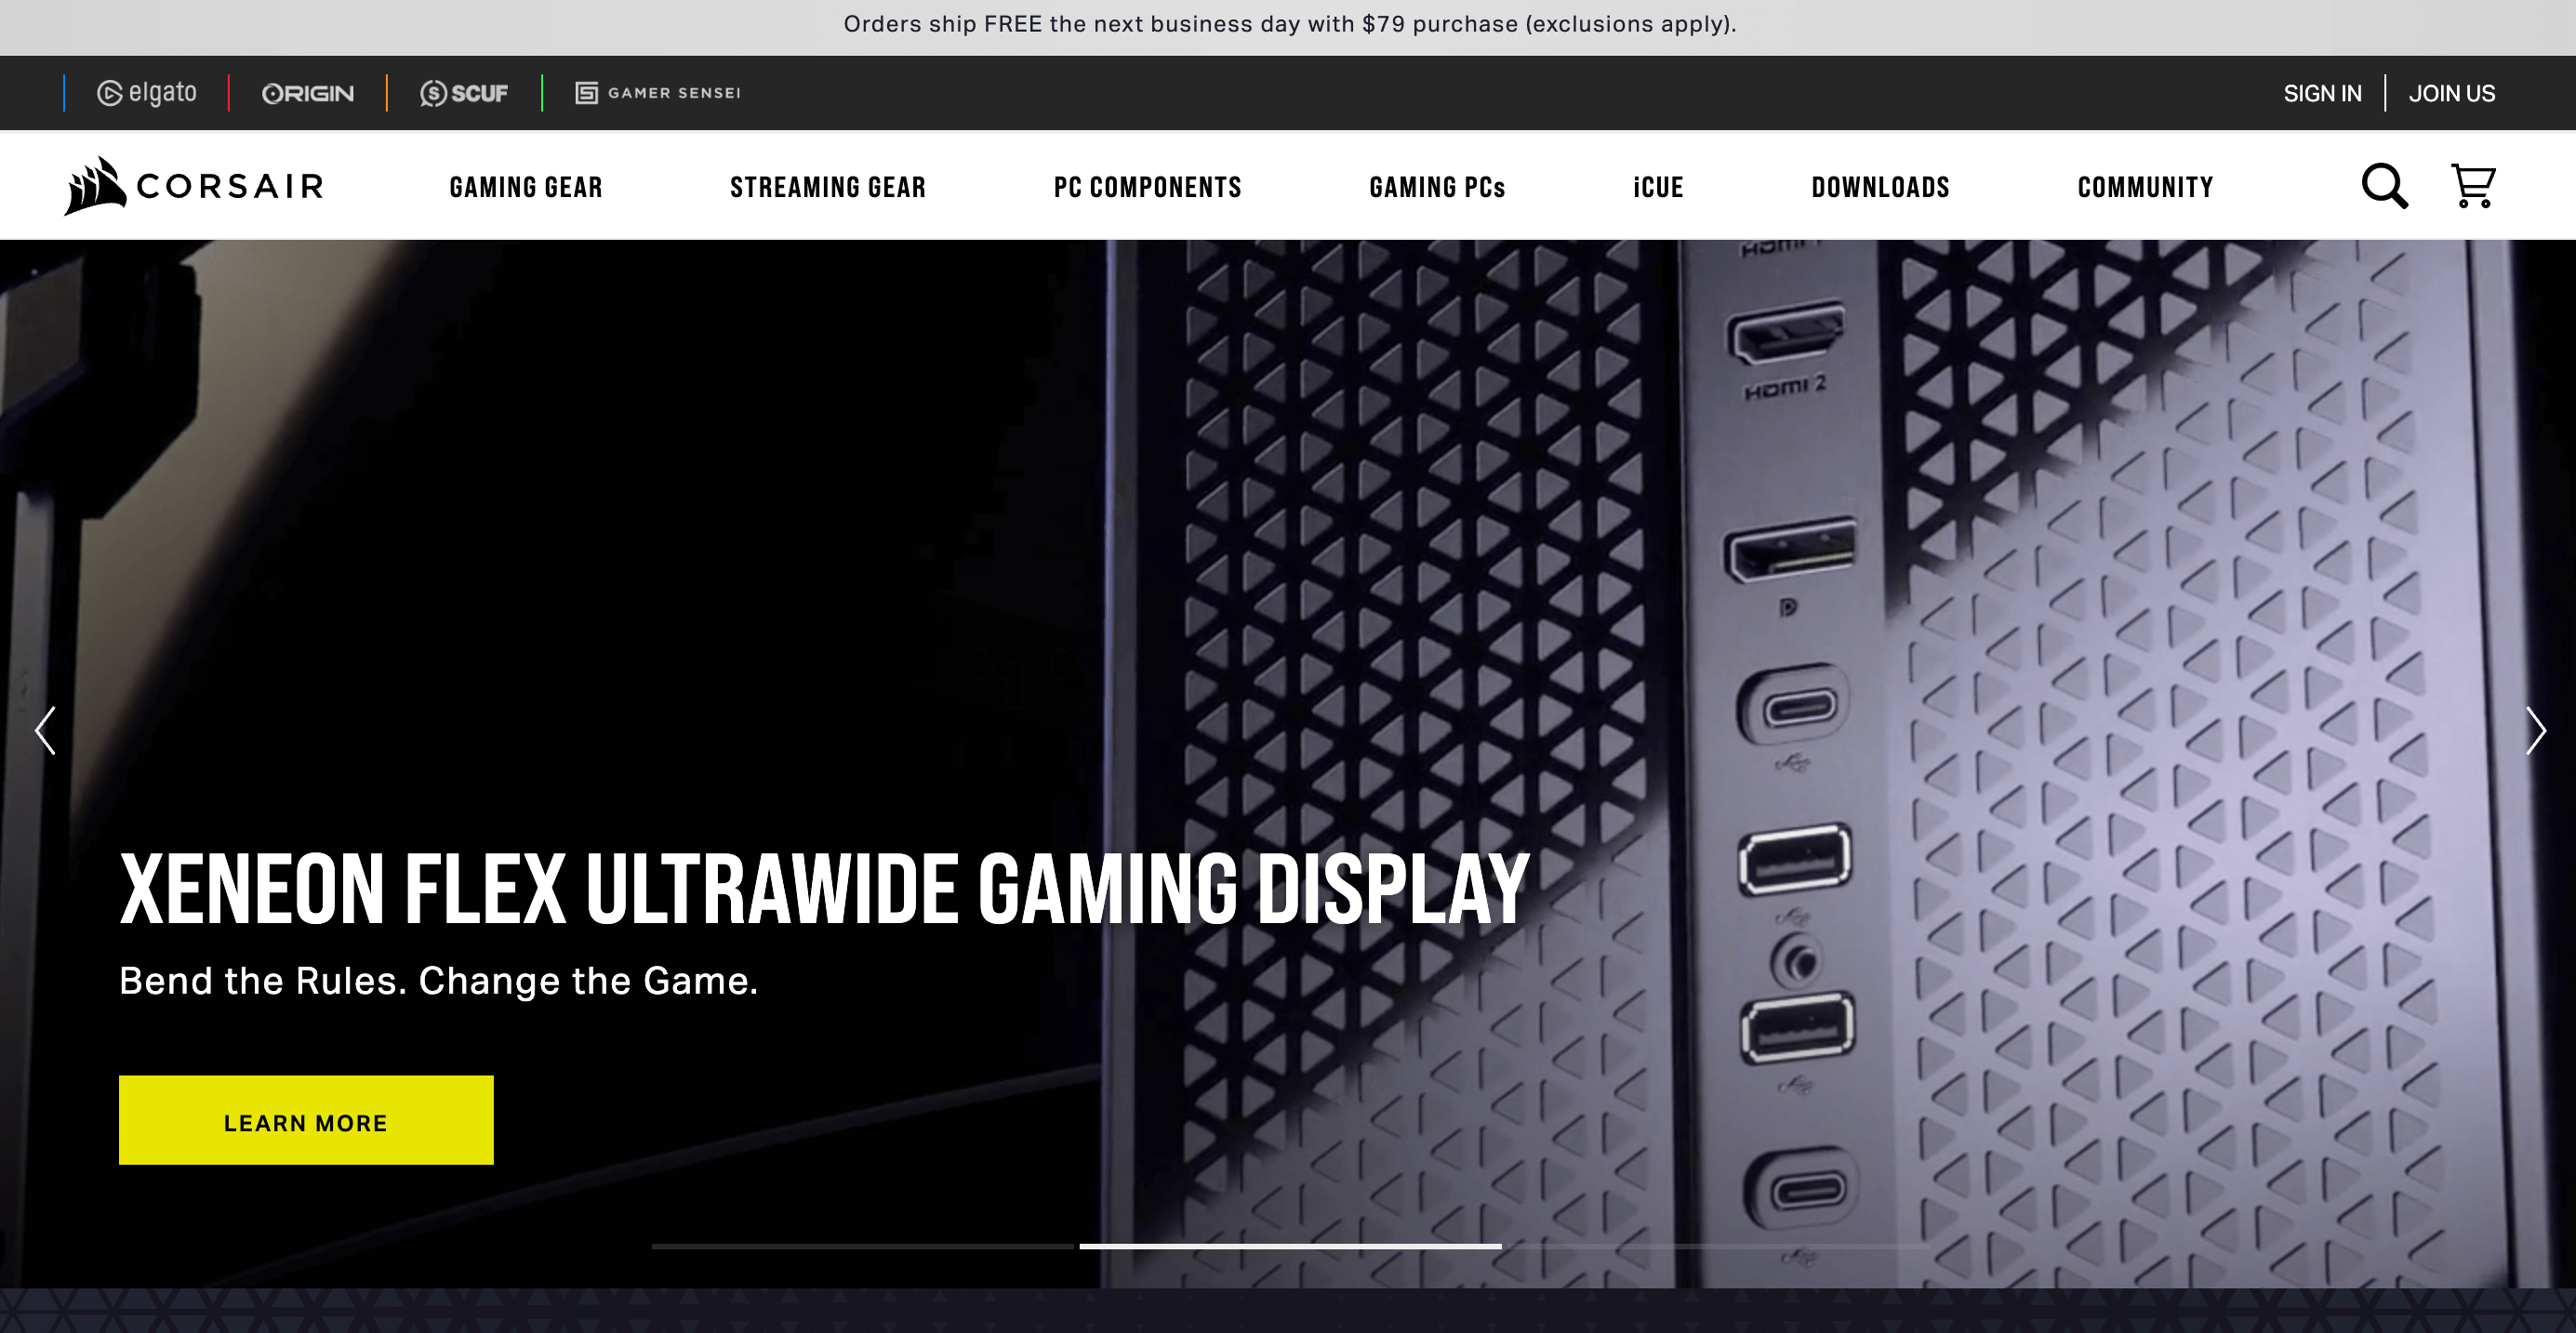
Task: Visit the Gamer Sensei brand logo
Action: pyautogui.click(x=658, y=93)
